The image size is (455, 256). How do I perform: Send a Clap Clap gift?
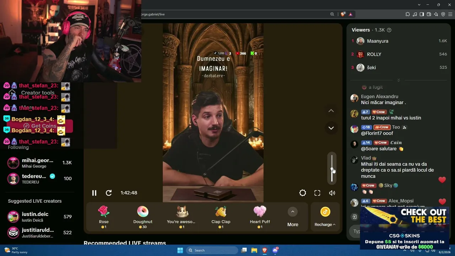pos(221,217)
